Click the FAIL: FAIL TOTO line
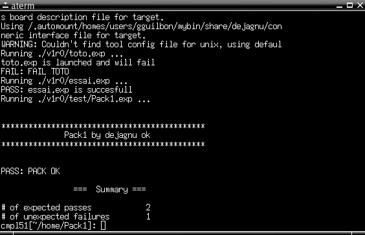365x235 pixels. [35, 71]
